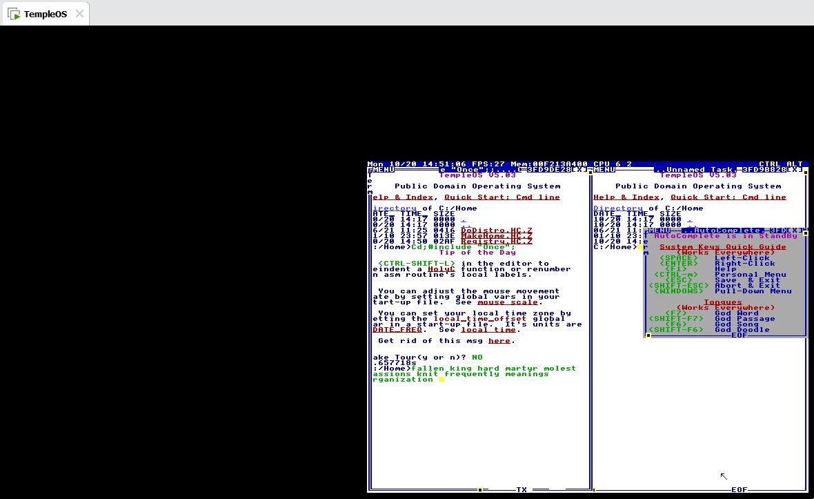This screenshot has height=499, width=814.
Task: Click the "God Song" entry
Action: [x=737, y=324]
